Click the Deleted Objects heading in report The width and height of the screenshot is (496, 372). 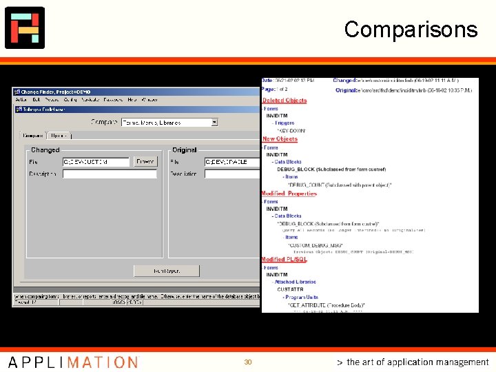[285, 101]
